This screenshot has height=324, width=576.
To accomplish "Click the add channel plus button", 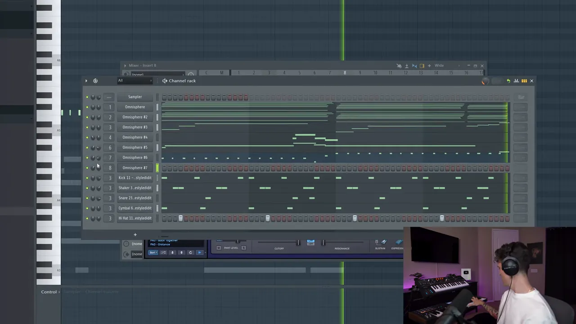I will click(135, 234).
